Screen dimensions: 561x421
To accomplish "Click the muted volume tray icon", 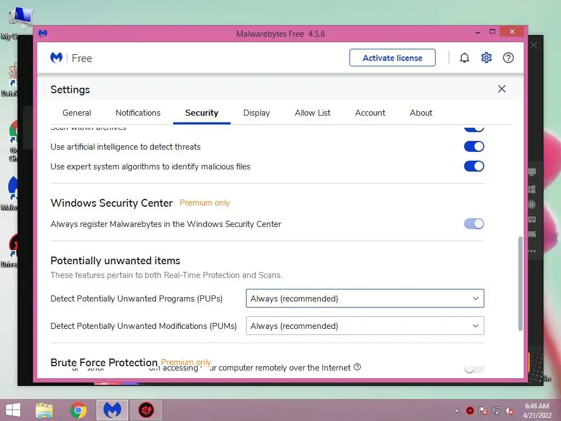I will tap(510, 411).
